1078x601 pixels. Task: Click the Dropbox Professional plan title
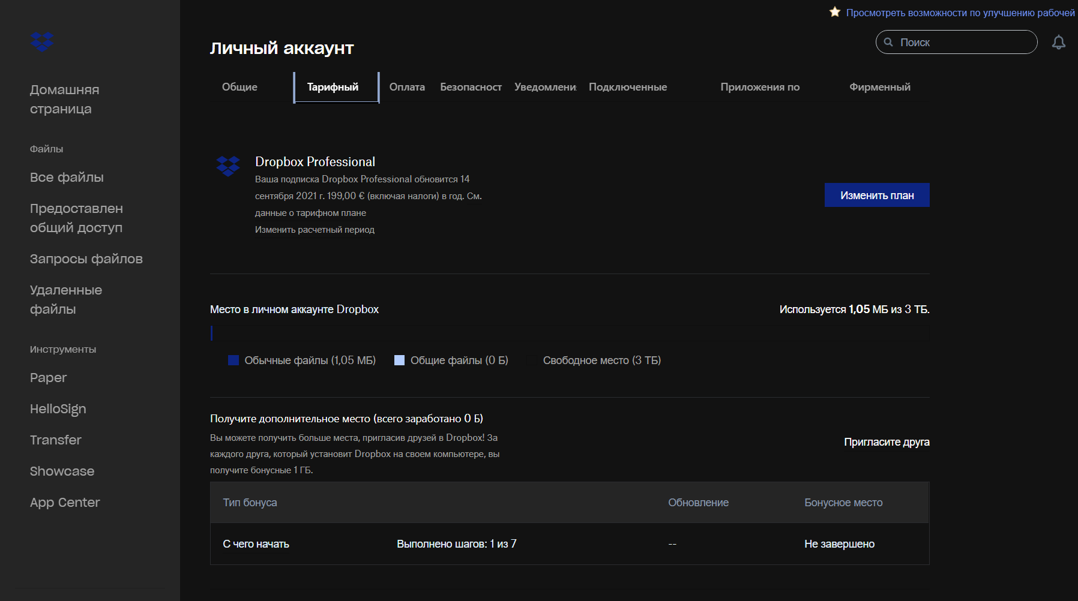[x=315, y=162]
